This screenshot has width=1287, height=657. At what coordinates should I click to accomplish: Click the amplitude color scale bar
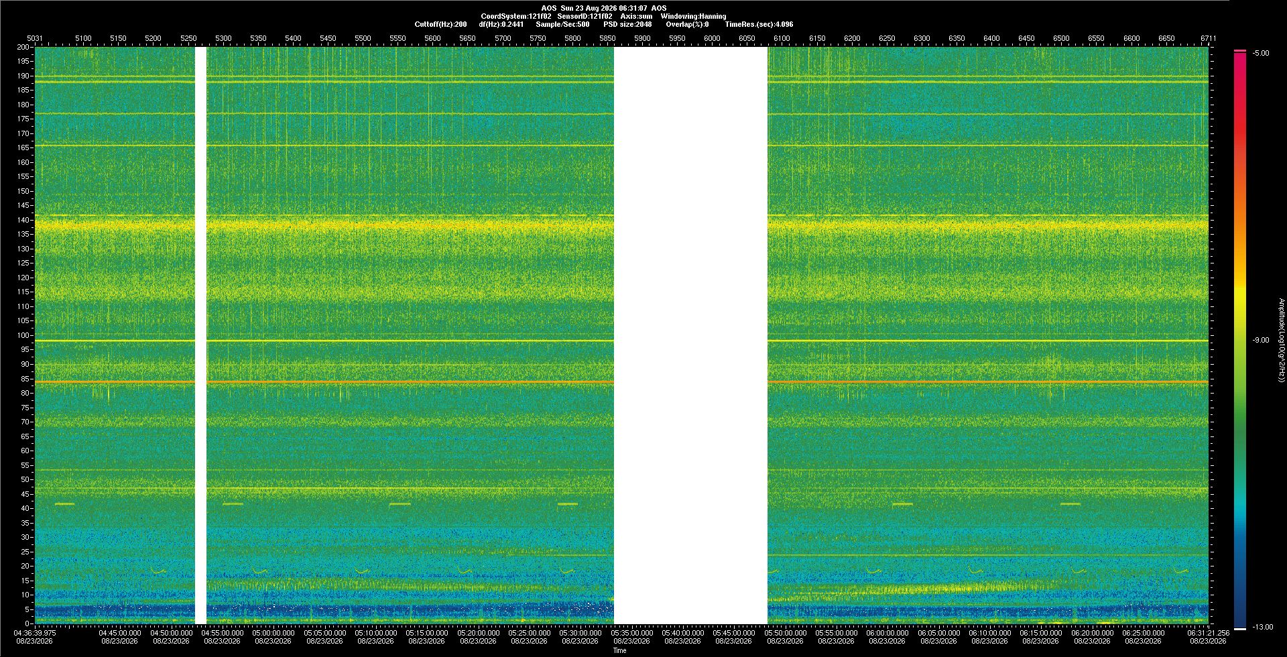tap(1240, 339)
